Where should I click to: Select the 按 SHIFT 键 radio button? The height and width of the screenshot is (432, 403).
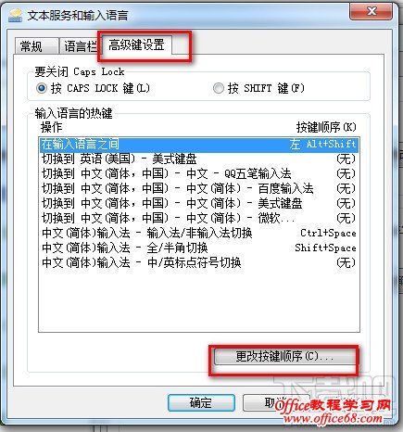coord(219,88)
